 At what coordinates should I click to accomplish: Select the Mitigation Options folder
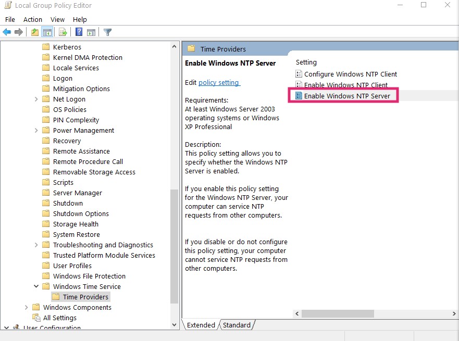coord(81,89)
